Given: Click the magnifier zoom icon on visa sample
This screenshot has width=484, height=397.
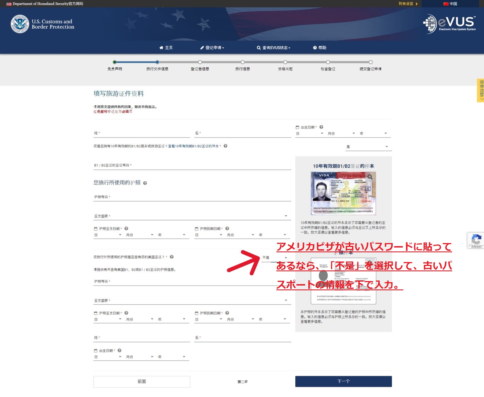Looking at the screenshot, I should (370, 177).
